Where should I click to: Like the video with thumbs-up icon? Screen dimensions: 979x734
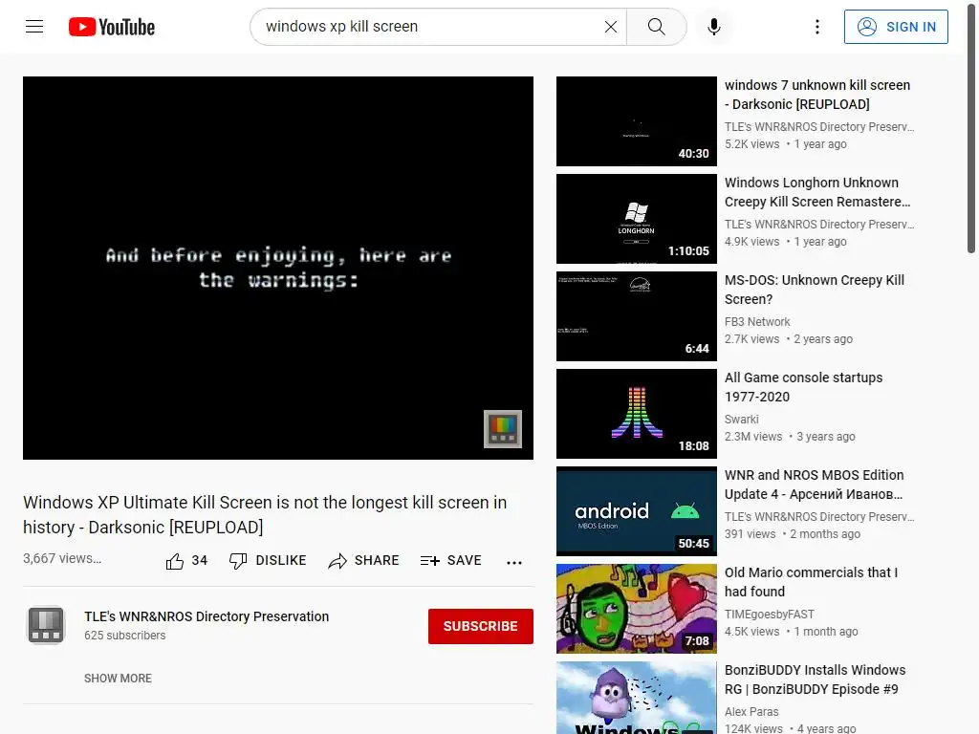tap(175, 561)
